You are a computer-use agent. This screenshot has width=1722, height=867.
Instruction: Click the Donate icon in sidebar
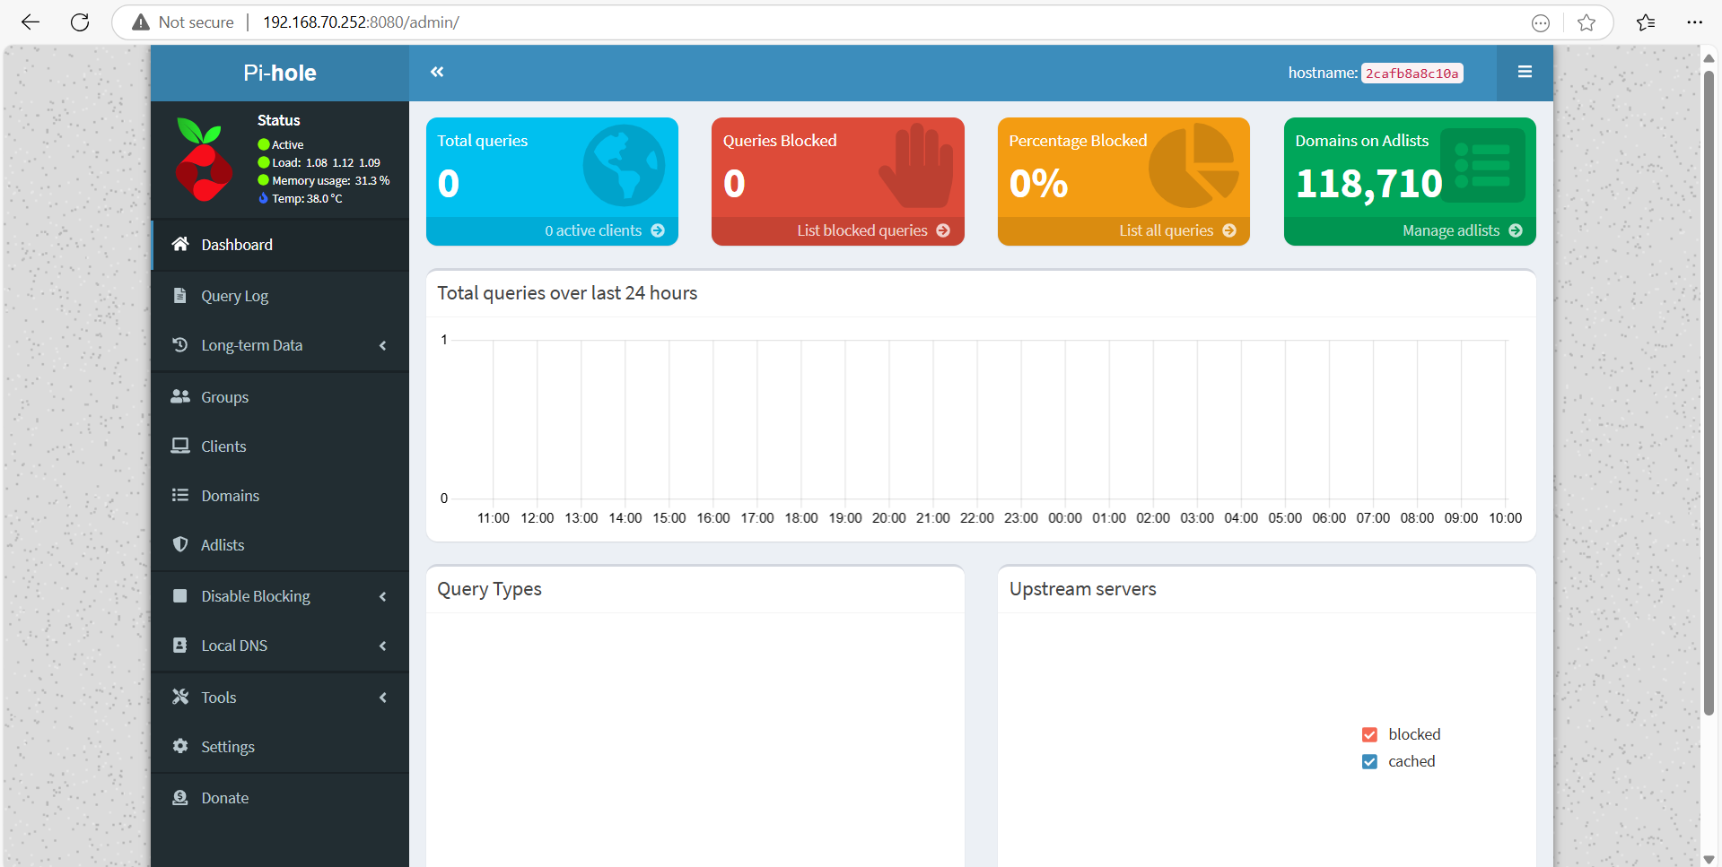pos(180,798)
